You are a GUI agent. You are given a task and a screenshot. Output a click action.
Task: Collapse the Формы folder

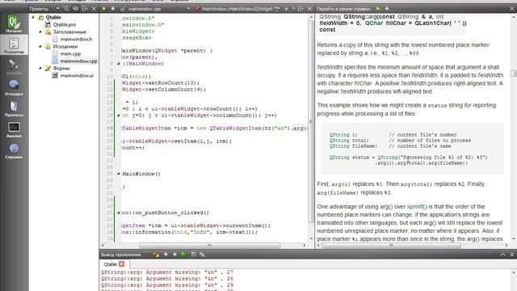pos(40,68)
